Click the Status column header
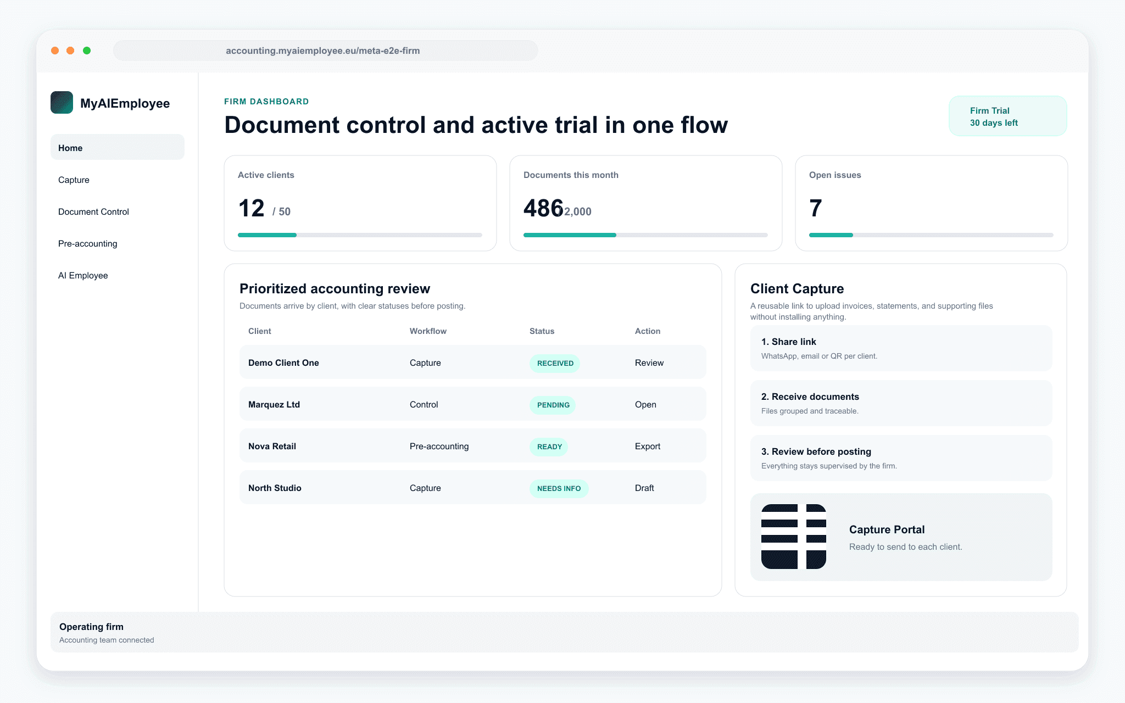 542,331
